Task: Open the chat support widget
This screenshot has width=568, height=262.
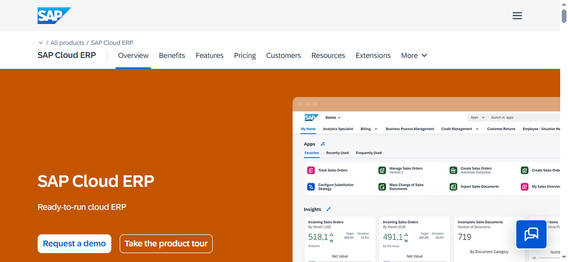Action: (531, 234)
